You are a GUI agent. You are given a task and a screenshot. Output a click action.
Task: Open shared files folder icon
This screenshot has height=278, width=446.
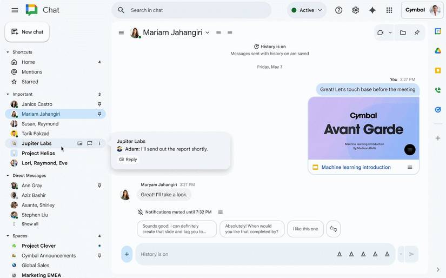coord(403,33)
